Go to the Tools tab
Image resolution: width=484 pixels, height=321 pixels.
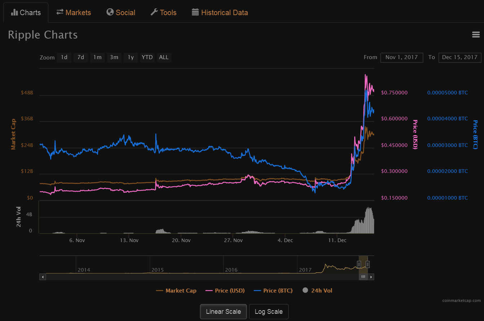pos(163,13)
